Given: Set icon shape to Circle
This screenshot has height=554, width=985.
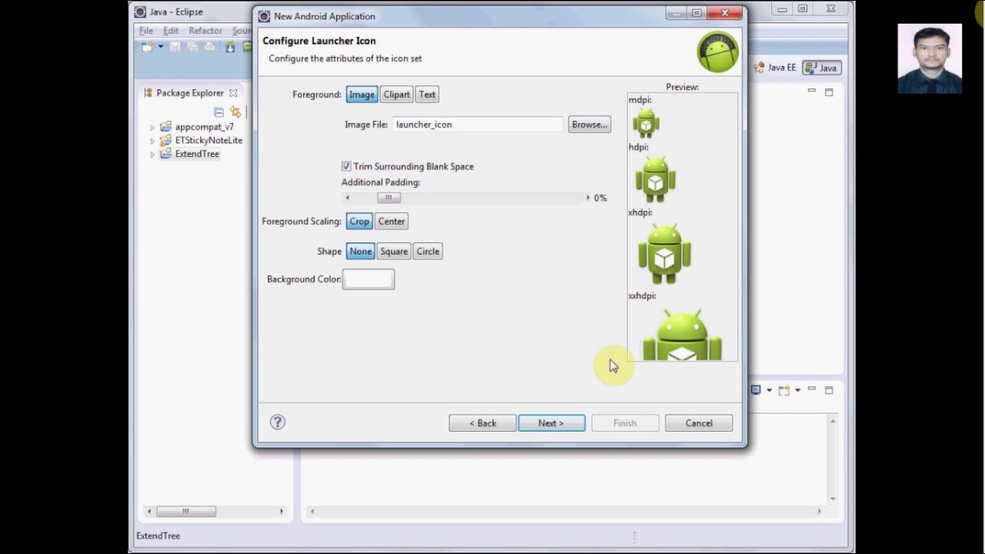Looking at the screenshot, I should (x=428, y=252).
